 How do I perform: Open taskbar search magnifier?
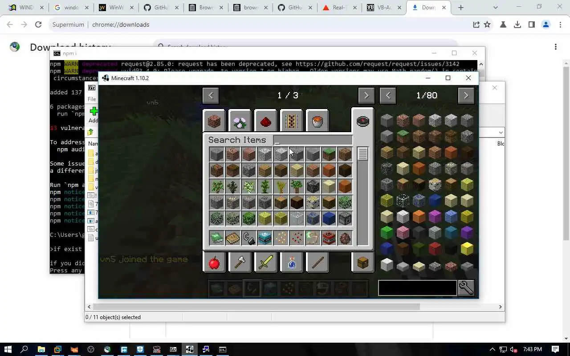tap(24, 349)
